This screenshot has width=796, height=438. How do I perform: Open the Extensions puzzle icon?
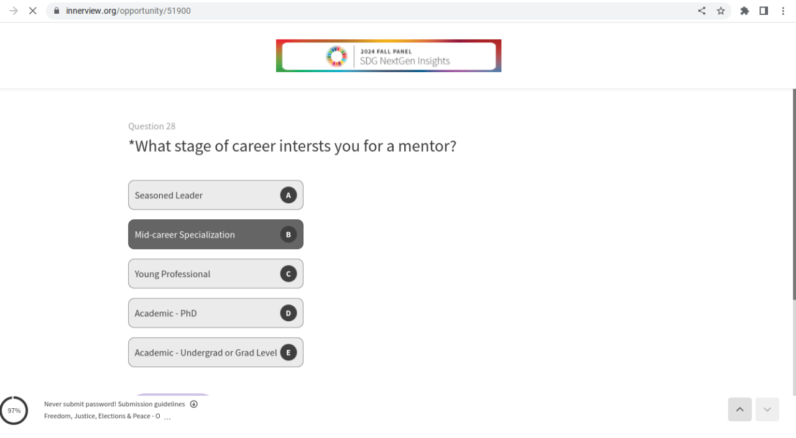pos(744,11)
